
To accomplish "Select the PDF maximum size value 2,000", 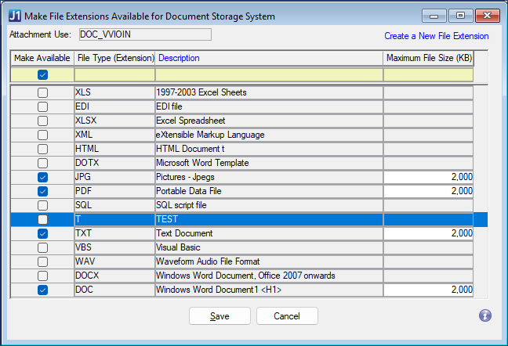I will (x=428, y=191).
